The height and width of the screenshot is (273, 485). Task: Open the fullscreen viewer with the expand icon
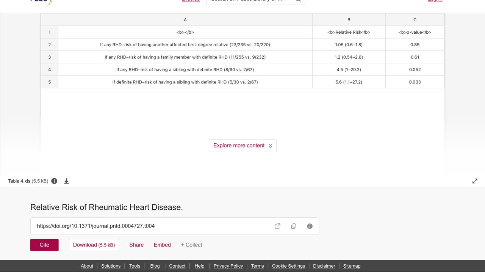[x=475, y=181]
